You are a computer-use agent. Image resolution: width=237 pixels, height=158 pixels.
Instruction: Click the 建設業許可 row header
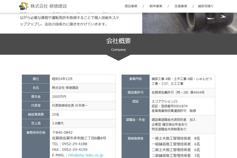click(x=135, y=92)
